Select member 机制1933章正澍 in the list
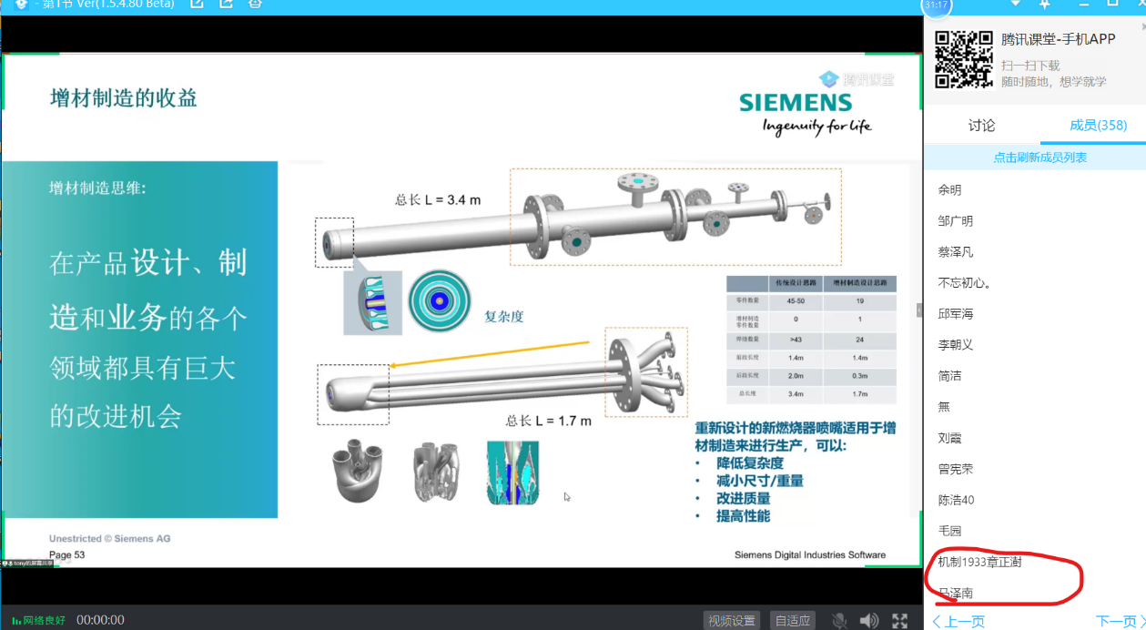Screen dimensions: 1146x630 979,562
